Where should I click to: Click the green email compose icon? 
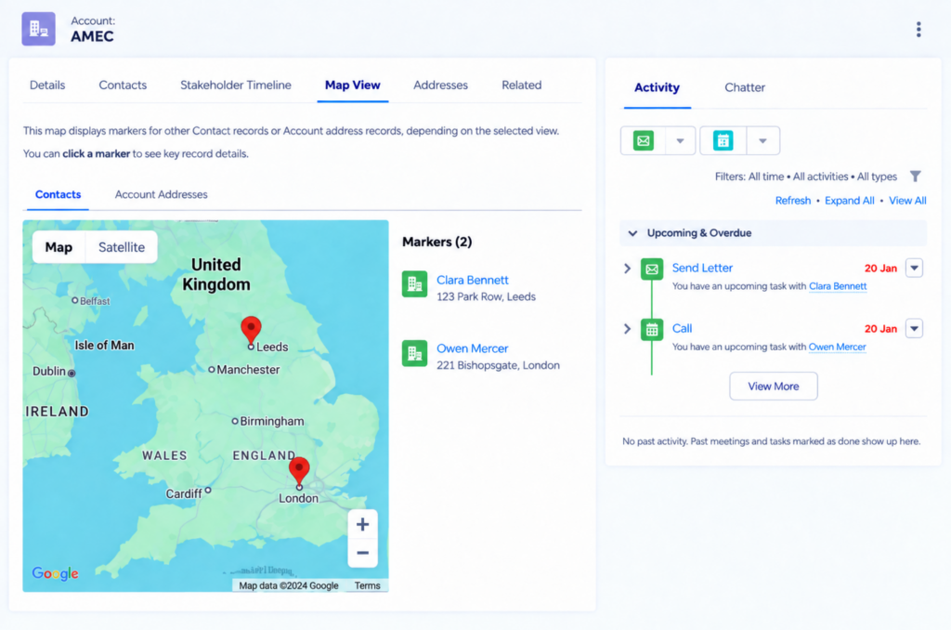click(643, 141)
